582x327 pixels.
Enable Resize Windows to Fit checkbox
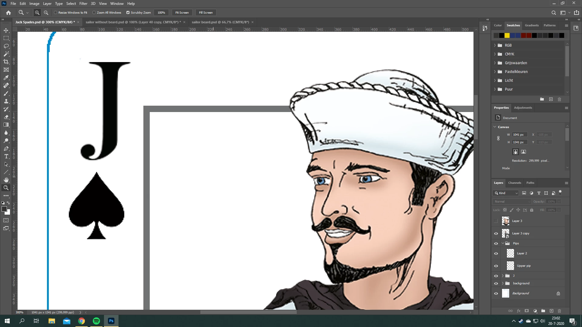click(x=56, y=12)
